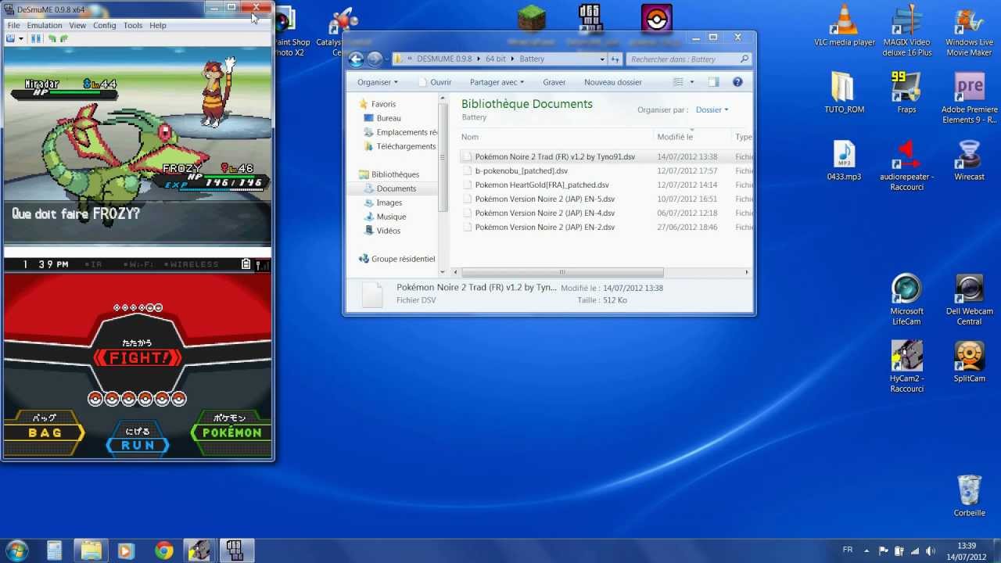
Task: Open Windows Start button
Action: tap(16, 550)
